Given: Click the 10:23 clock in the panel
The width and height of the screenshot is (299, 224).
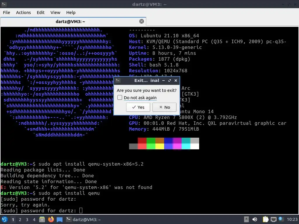Looking at the screenshot, I should click(292, 220).
